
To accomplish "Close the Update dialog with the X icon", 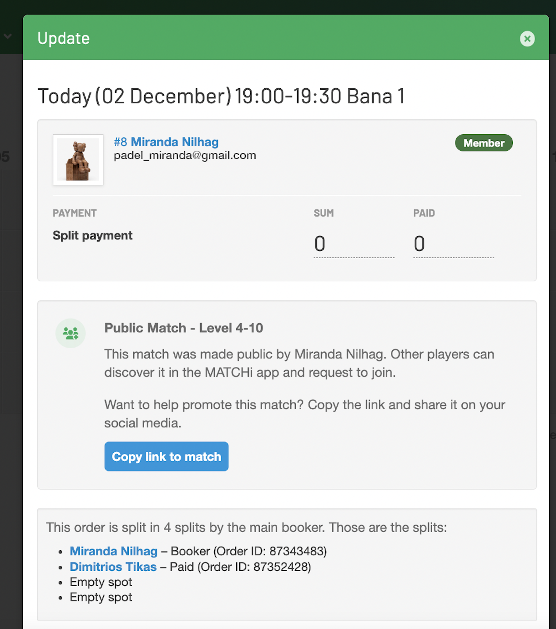I will pos(527,39).
